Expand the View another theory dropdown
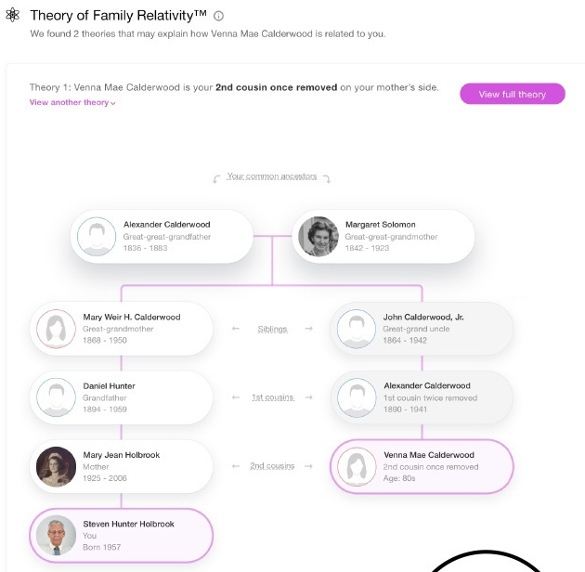The width and height of the screenshot is (585, 572). point(72,103)
